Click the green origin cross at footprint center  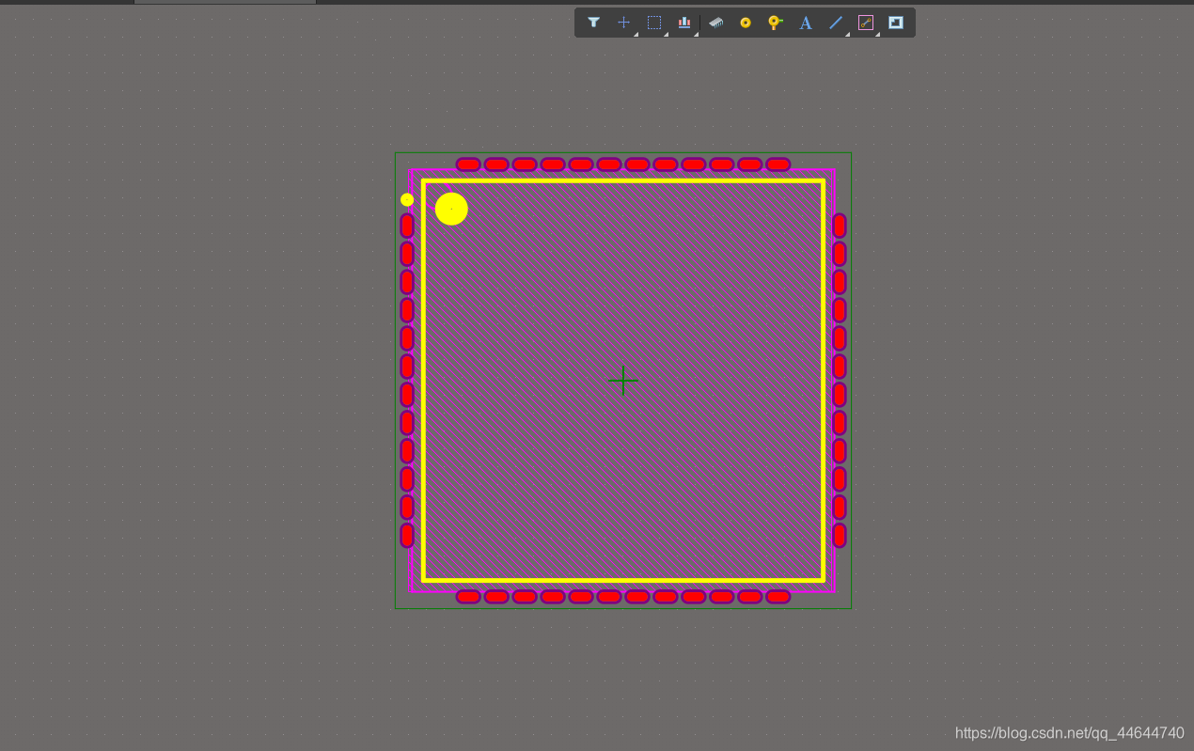pyautogui.click(x=623, y=381)
